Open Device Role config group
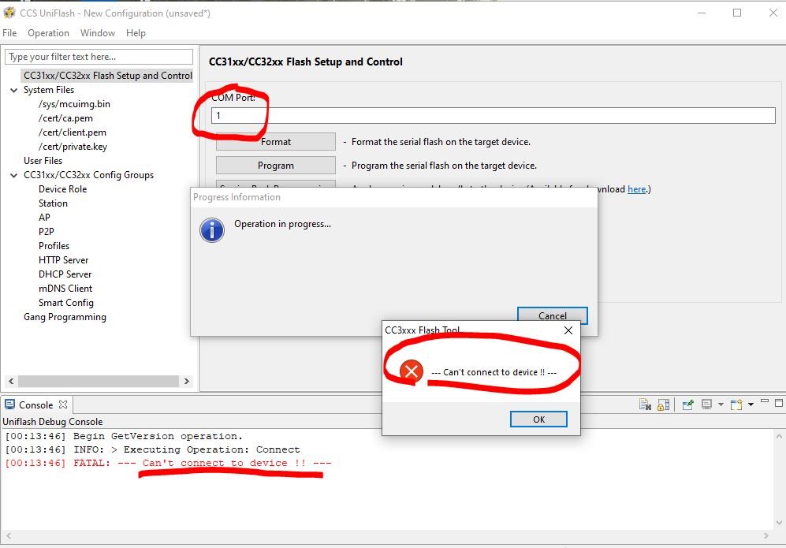Screen dimensions: 786x548 62,189
